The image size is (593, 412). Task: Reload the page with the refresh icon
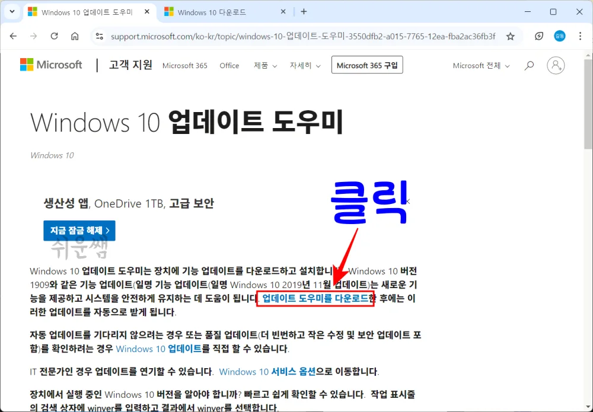point(54,36)
